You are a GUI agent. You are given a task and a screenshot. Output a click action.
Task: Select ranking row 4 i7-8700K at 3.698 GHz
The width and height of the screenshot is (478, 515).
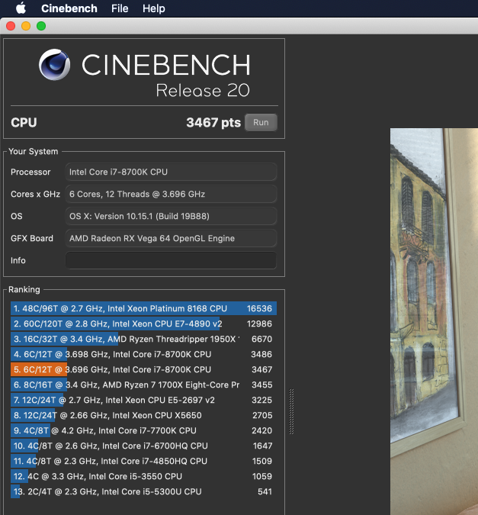click(143, 354)
